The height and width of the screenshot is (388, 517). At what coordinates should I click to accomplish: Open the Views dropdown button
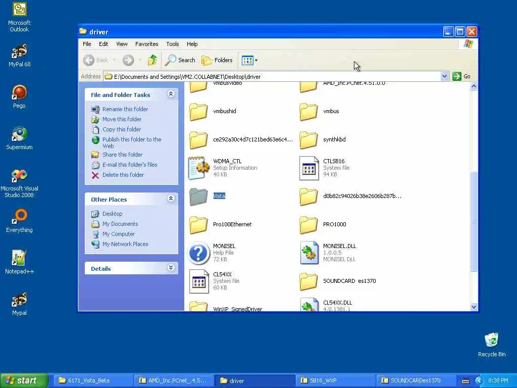(x=249, y=60)
